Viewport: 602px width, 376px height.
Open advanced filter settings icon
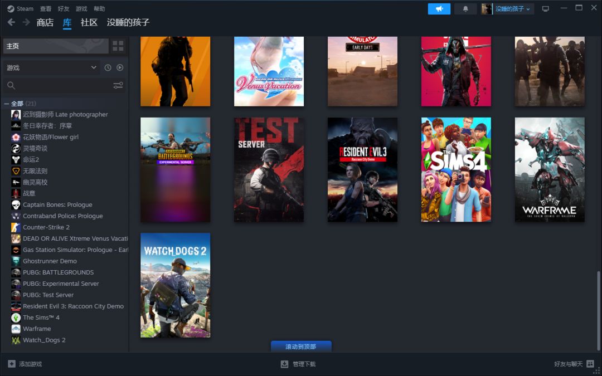pyautogui.click(x=118, y=85)
